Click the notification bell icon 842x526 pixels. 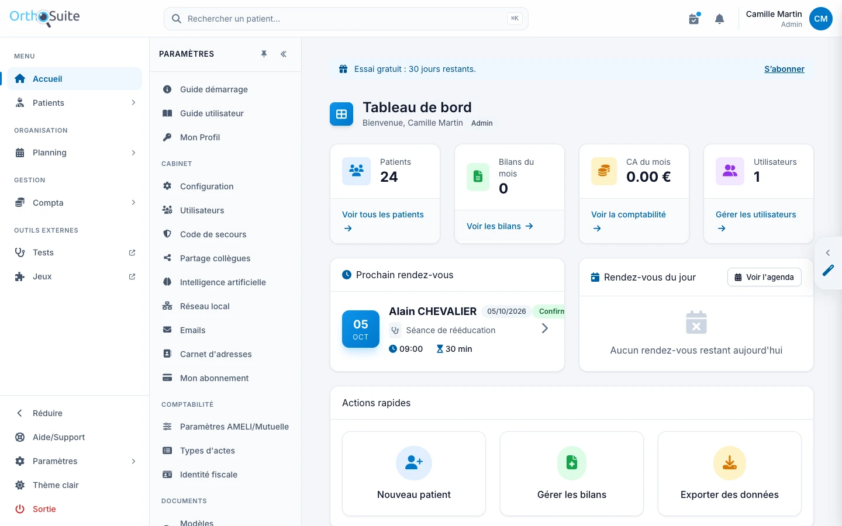(720, 19)
